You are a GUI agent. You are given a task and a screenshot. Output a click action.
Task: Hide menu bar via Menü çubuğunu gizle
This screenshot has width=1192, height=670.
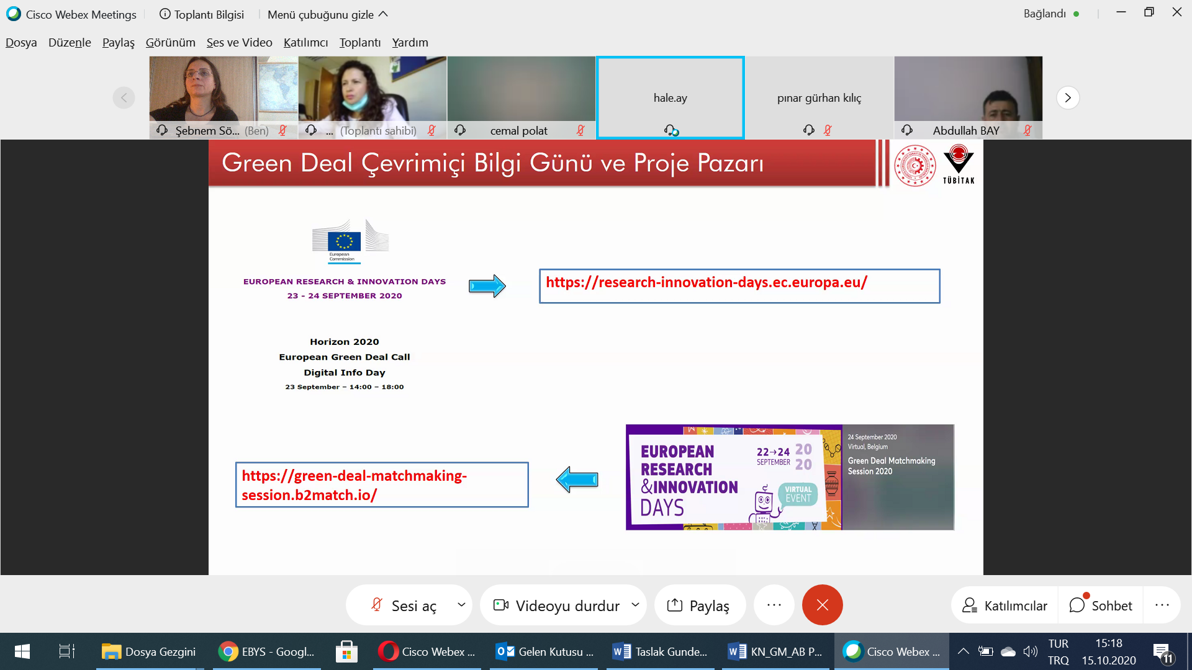point(327,14)
